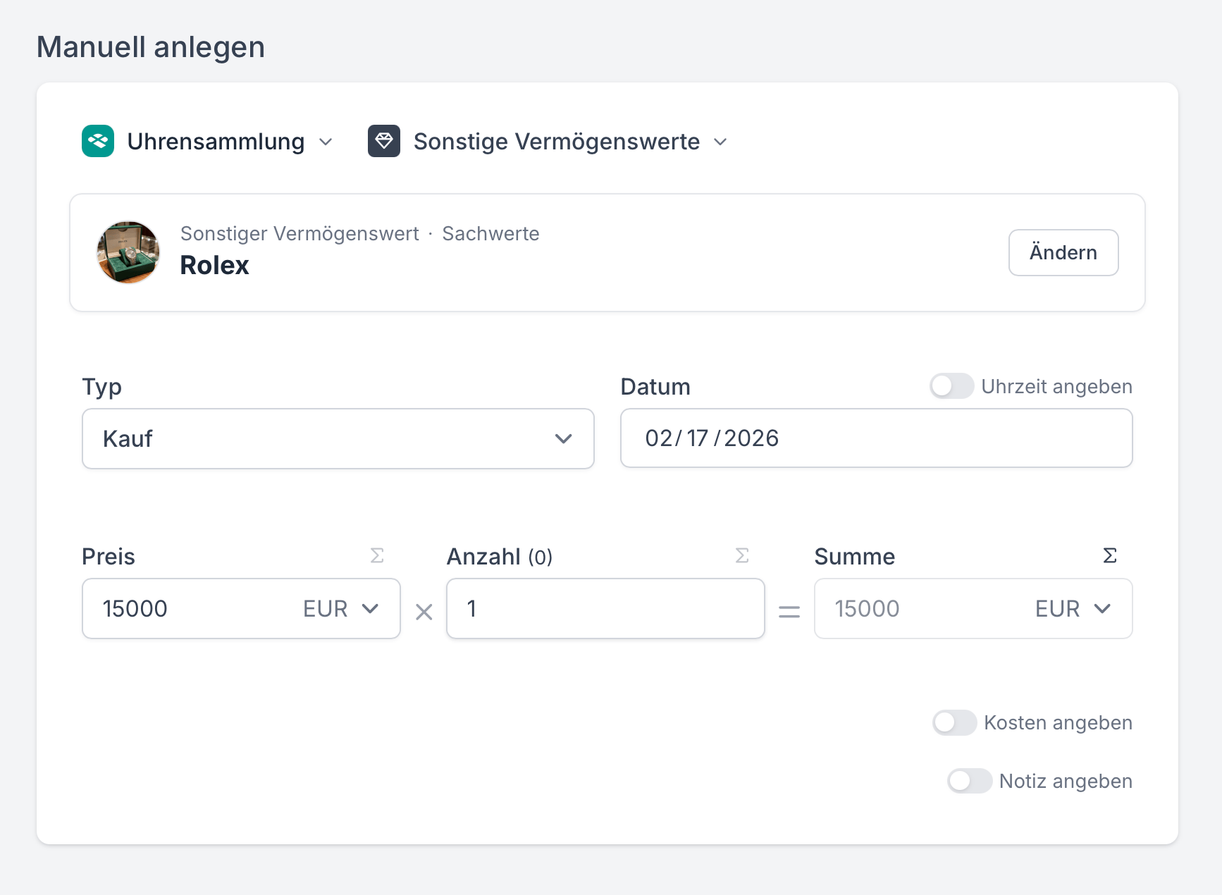Click the Rolex watch thumbnail image
The width and height of the screenshot is (1222, 895).
pos(128,252)
